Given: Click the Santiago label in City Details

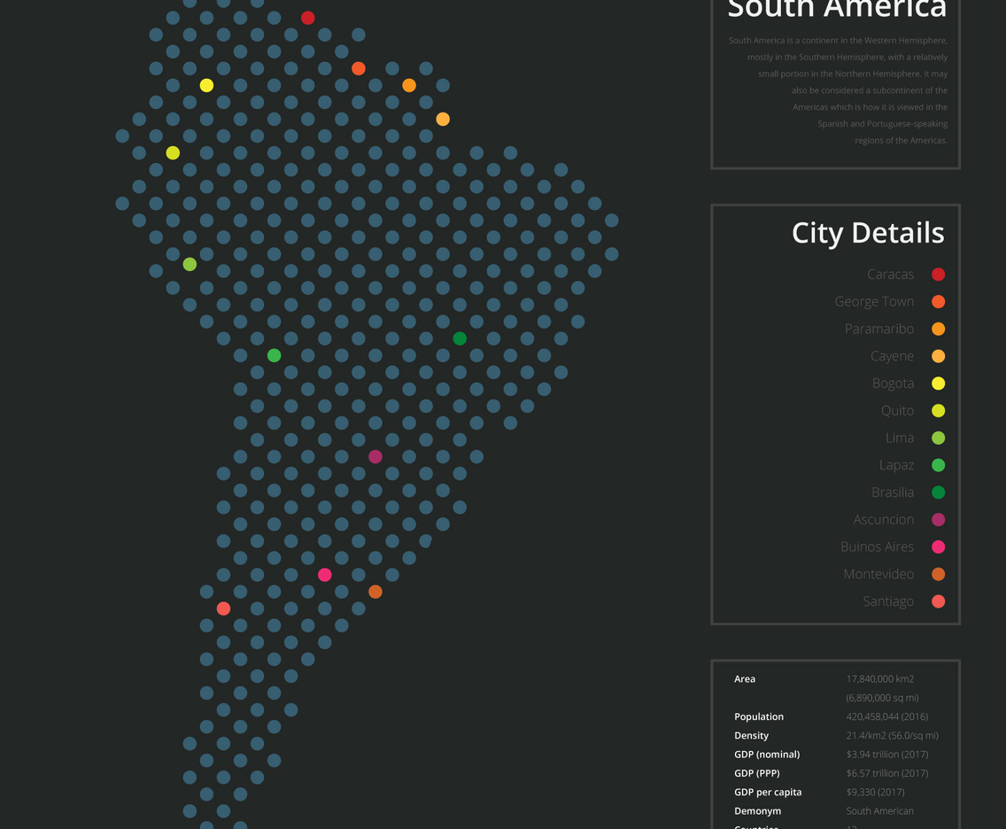Looking at the screenshot, I should pyautogui.click(x=888, y=601).
